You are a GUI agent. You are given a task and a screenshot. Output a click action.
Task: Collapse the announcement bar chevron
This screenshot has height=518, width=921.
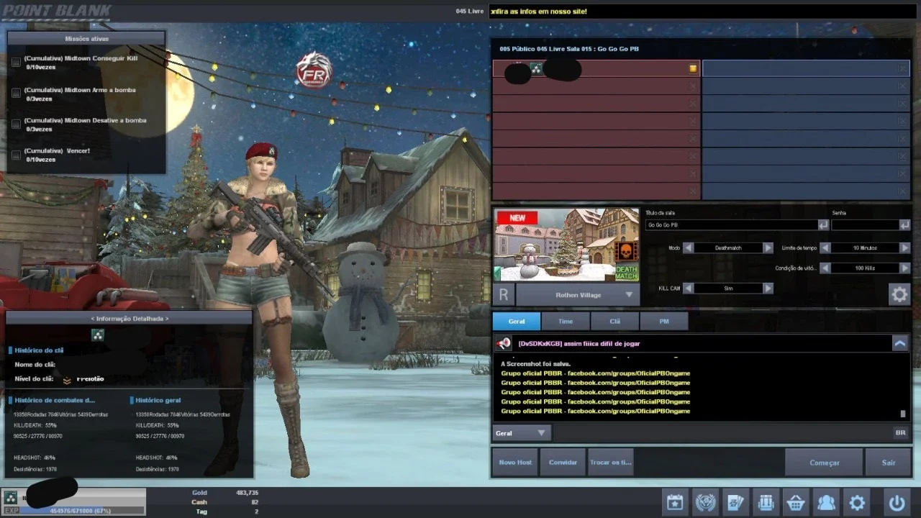coord(900,343)
